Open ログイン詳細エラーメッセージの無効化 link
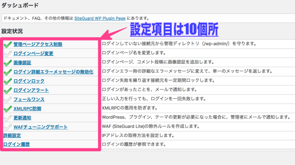The width and height of the screenshot is (295, 165). [x=53, y=72]
